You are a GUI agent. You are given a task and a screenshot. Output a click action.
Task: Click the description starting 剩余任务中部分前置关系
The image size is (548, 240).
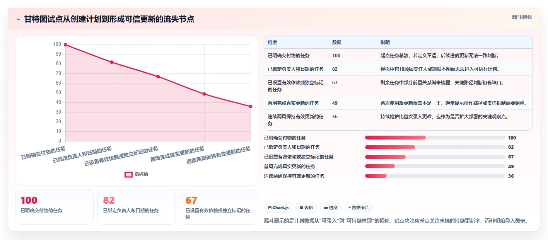click(x=442, y=83)
